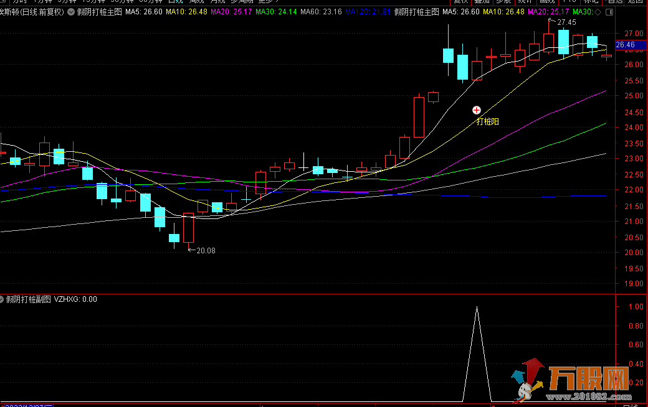This screenshot has height=407, width=648.
Task: Open the stock name dropdown arrow icon
Action: [71, 12]
